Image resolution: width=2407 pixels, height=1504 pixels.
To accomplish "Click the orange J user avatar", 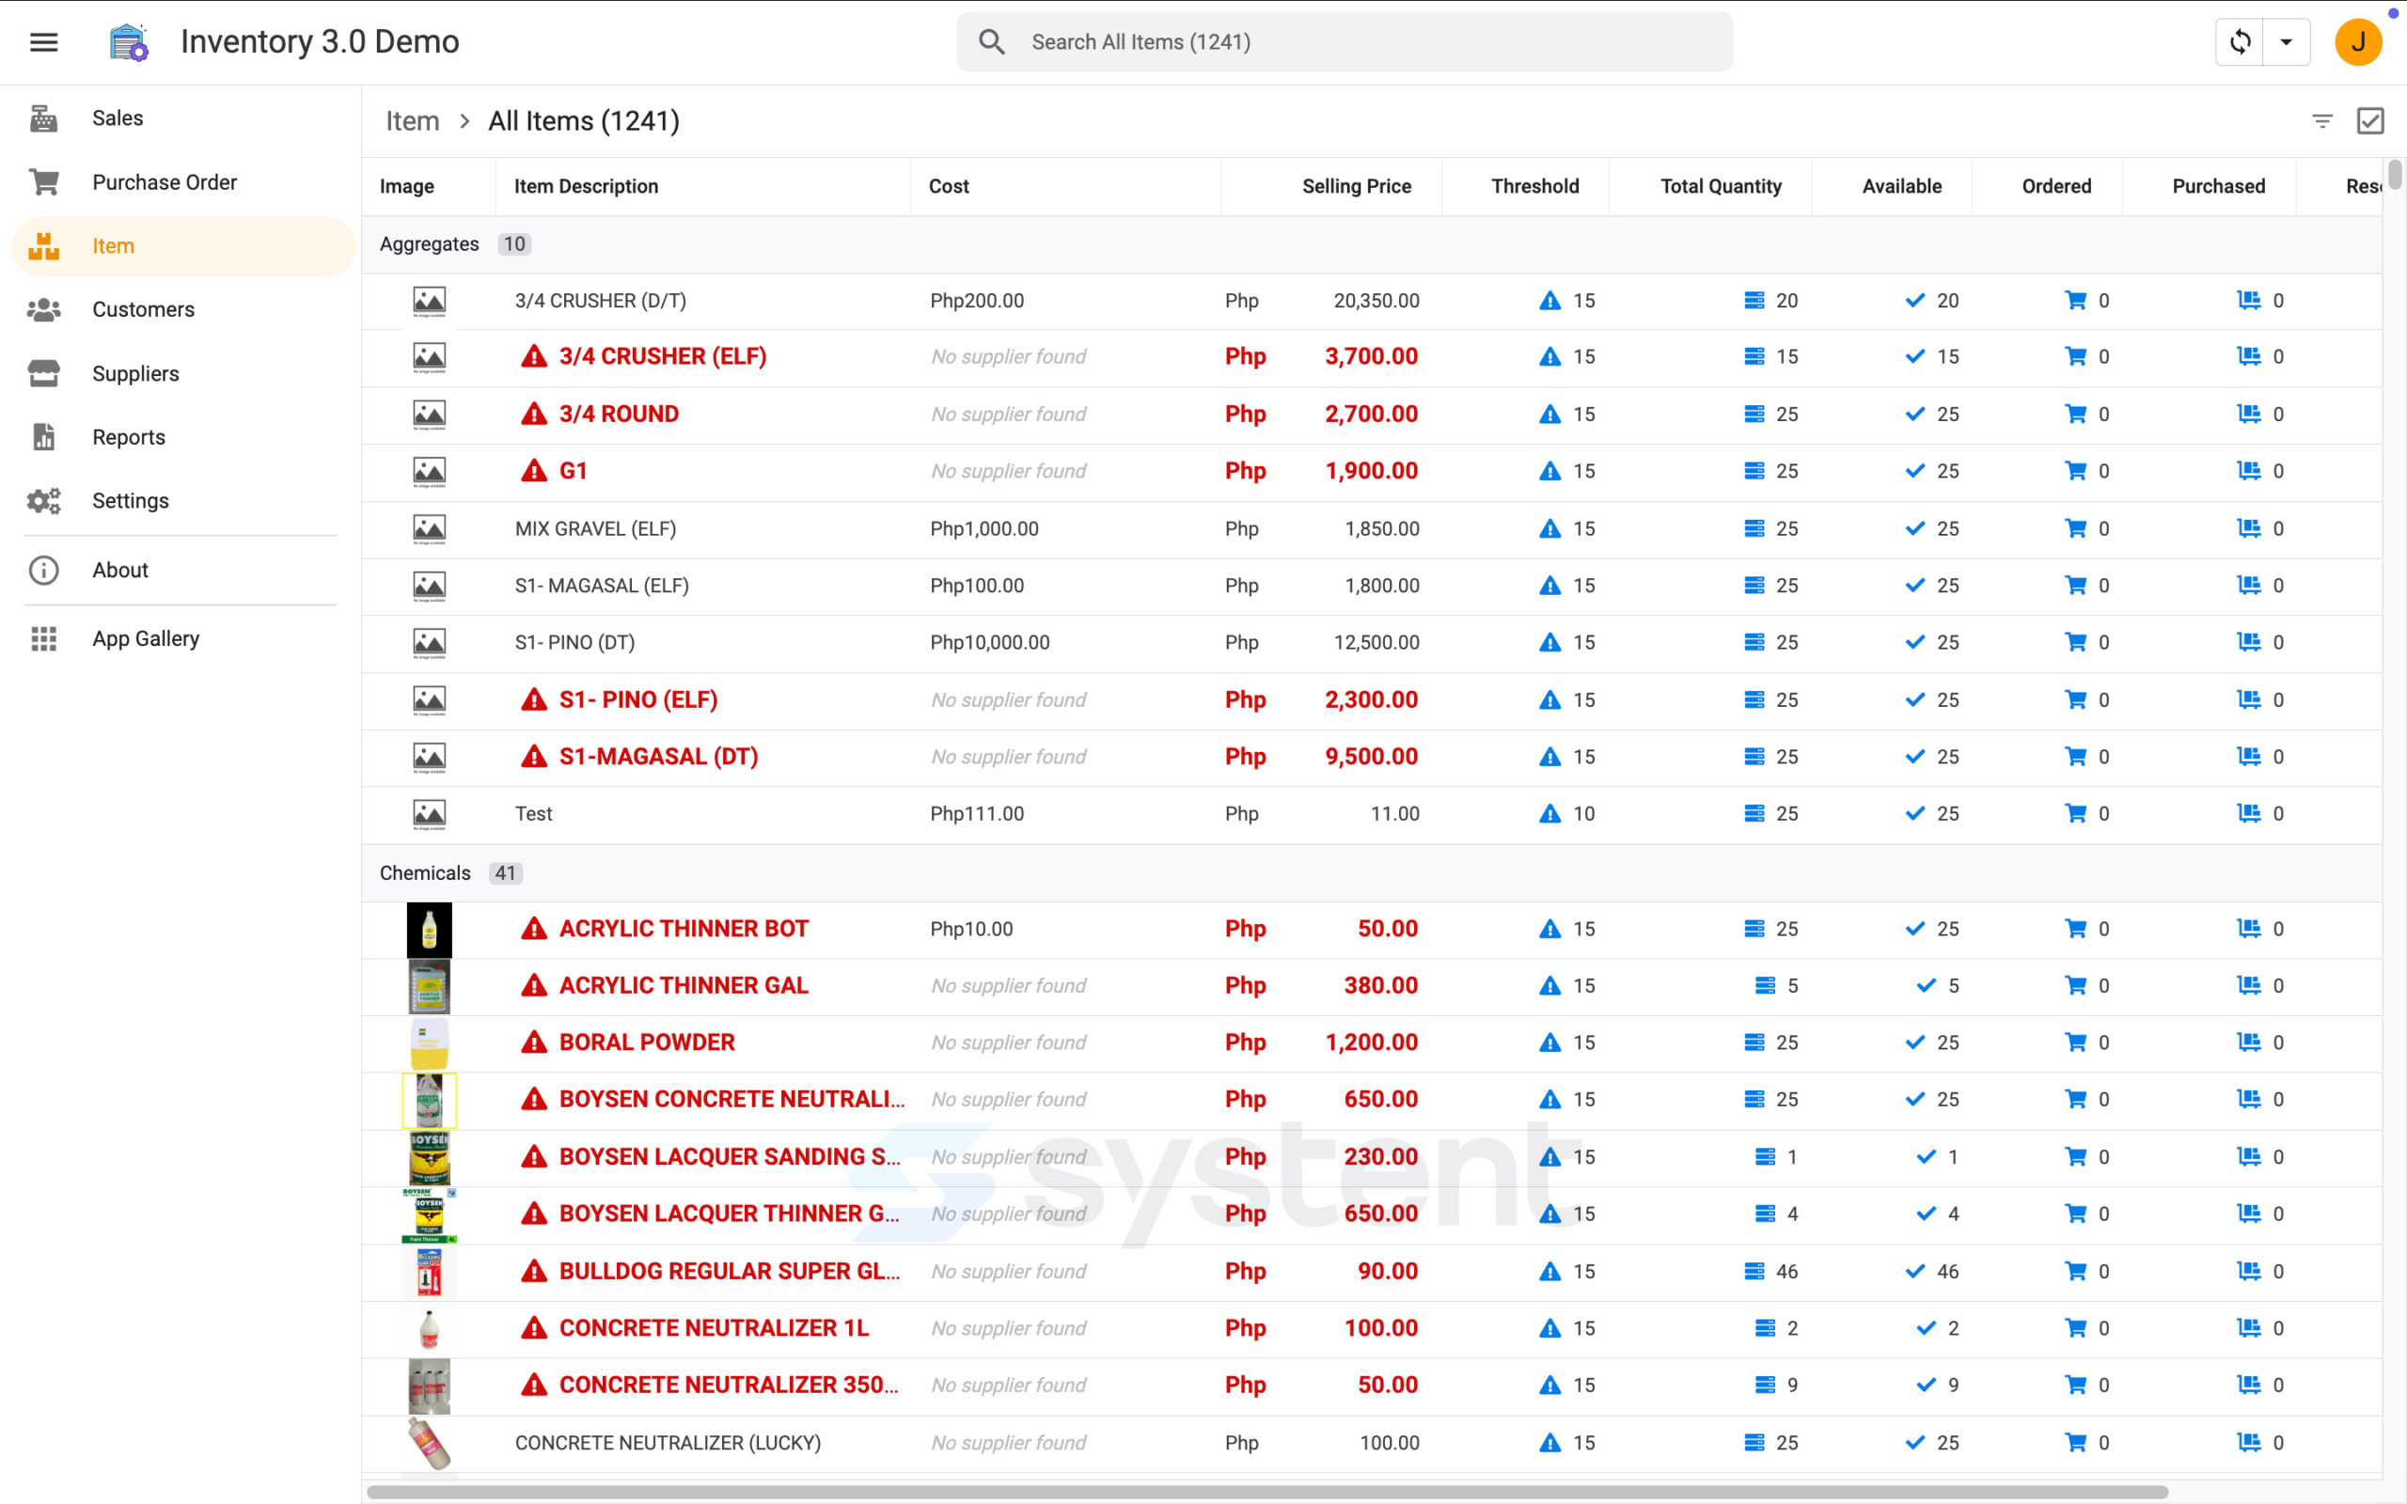I will [2358, 41].
